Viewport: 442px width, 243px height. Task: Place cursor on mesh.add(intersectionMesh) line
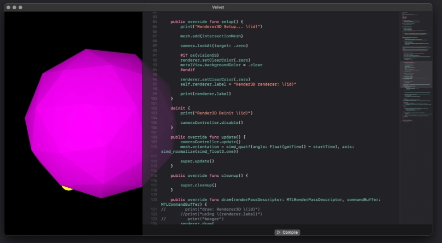(x=212, y=36)
